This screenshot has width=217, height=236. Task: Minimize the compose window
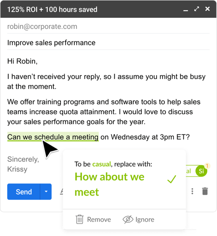186,10
